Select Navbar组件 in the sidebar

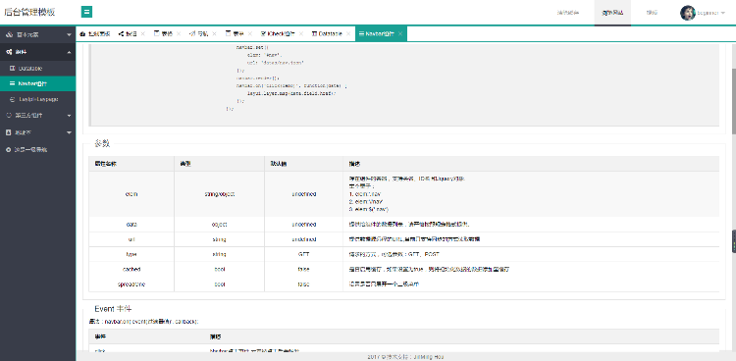click(x=37, y=83)
